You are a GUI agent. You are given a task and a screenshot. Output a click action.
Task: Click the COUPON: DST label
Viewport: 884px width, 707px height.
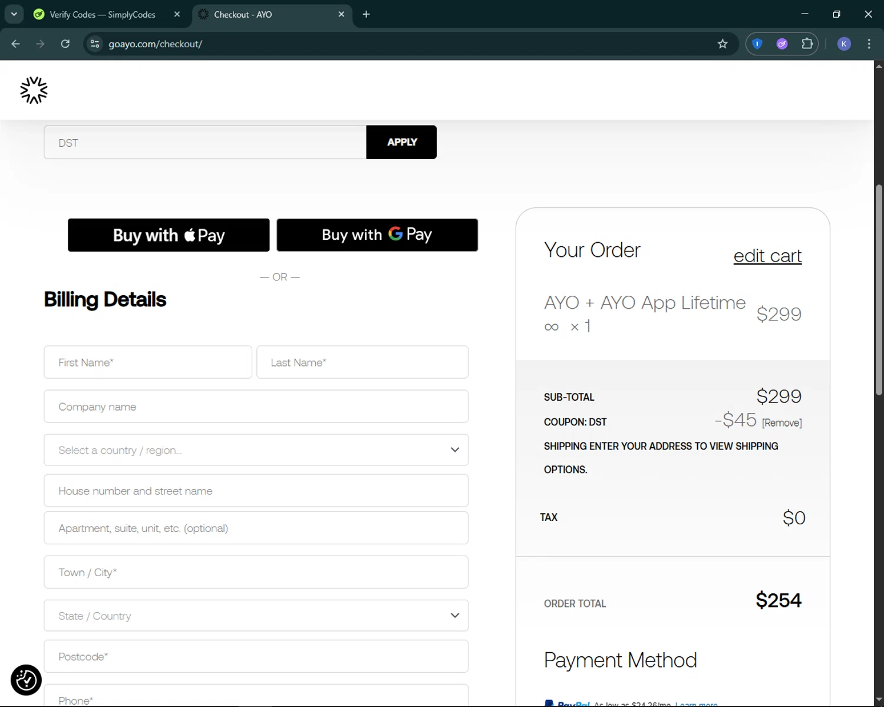[575, 422]
